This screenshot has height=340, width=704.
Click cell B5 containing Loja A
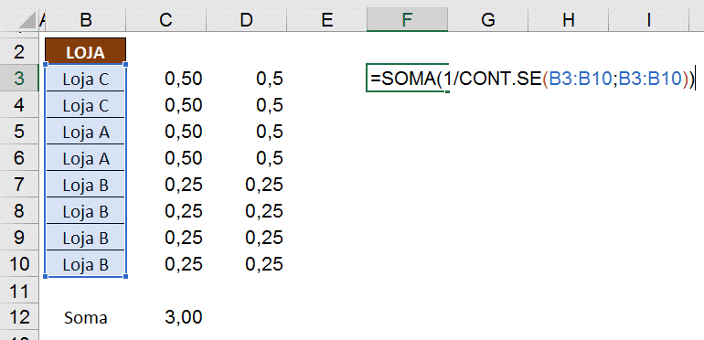click(85, 132)
